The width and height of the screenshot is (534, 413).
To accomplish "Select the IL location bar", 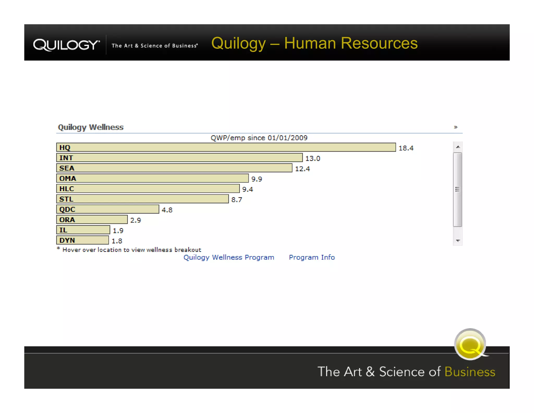I will [x=83, y=230].
